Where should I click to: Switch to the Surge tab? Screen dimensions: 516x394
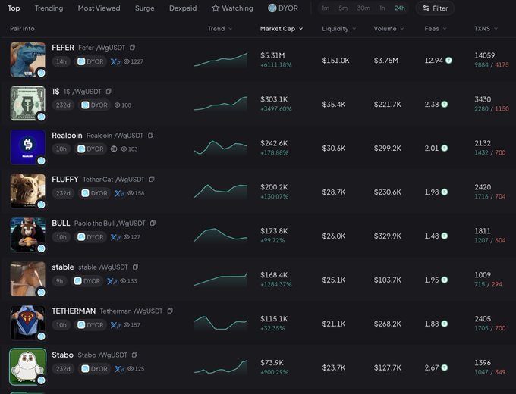tap(144, 8)
